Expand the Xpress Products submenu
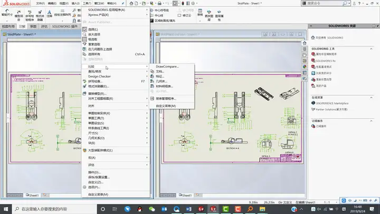 click(116, 15)
